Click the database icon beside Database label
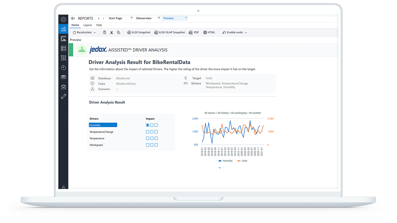The height and width of the screenshot is (223, 397). point(92,78)
